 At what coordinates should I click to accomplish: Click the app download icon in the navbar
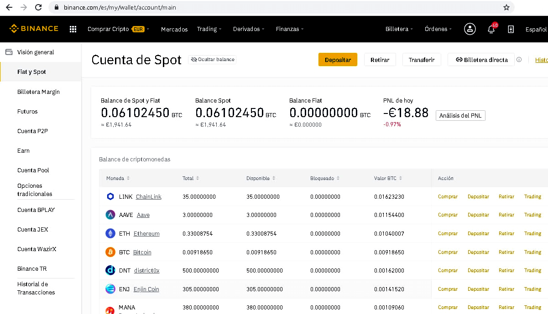511,29
